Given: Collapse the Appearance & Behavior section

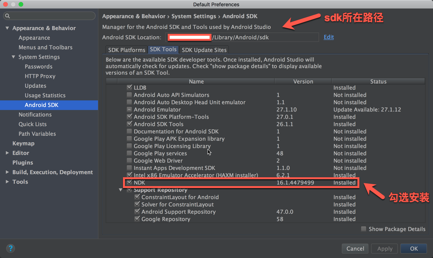Looking at the screenshot, I should point(7,28).
